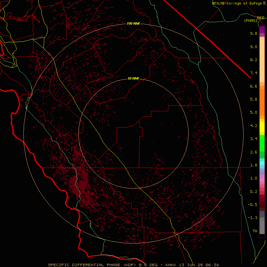This screenshot has height=267, width=267.
Task: Click the 50 NMI range ring label
Action: click(133, 78)
